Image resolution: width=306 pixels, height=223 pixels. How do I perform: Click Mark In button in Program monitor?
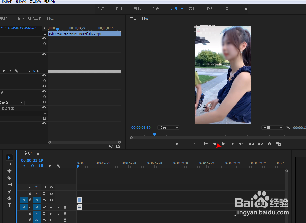(186, 144)
